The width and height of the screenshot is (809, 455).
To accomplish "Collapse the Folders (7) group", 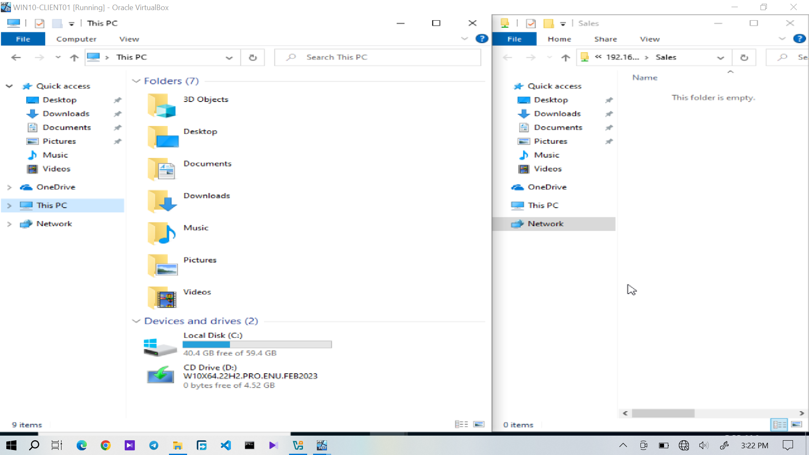I will 136,81.
